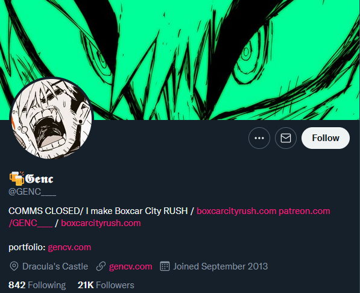Viewport: 360px width, 293px height.
Task: Click the envelope message icon
Action: coord(286,138)
